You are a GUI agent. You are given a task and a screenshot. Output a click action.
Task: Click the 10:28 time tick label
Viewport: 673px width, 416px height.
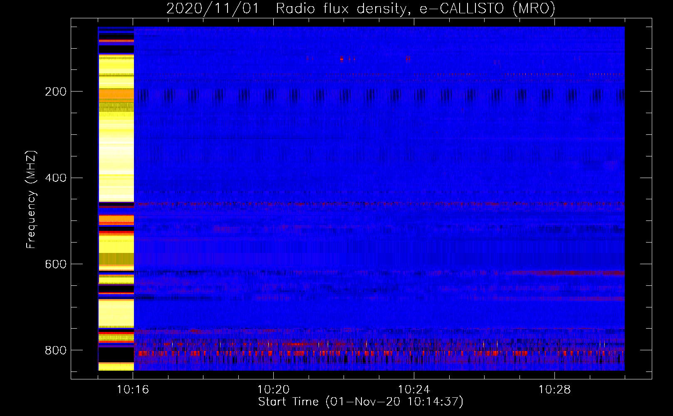click(555, 390)
